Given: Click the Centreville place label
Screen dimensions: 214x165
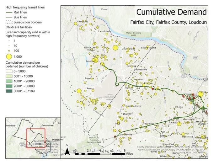Looking at the screenshot, I should [126, 135].
